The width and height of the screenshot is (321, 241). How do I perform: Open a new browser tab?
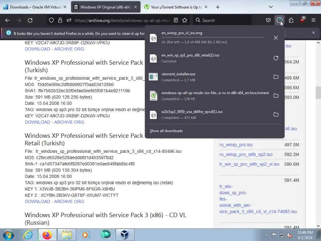click(x=218, y=7)
